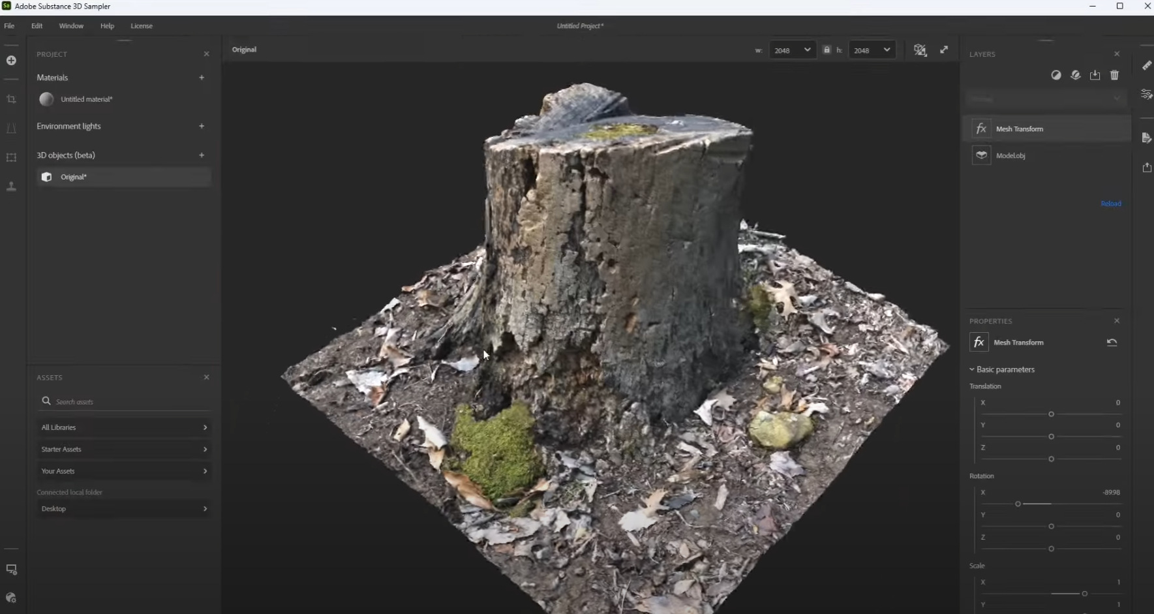Close the Layers panel
Viewport: 1154px width, 614px height.
click(x=1117, y=54)
